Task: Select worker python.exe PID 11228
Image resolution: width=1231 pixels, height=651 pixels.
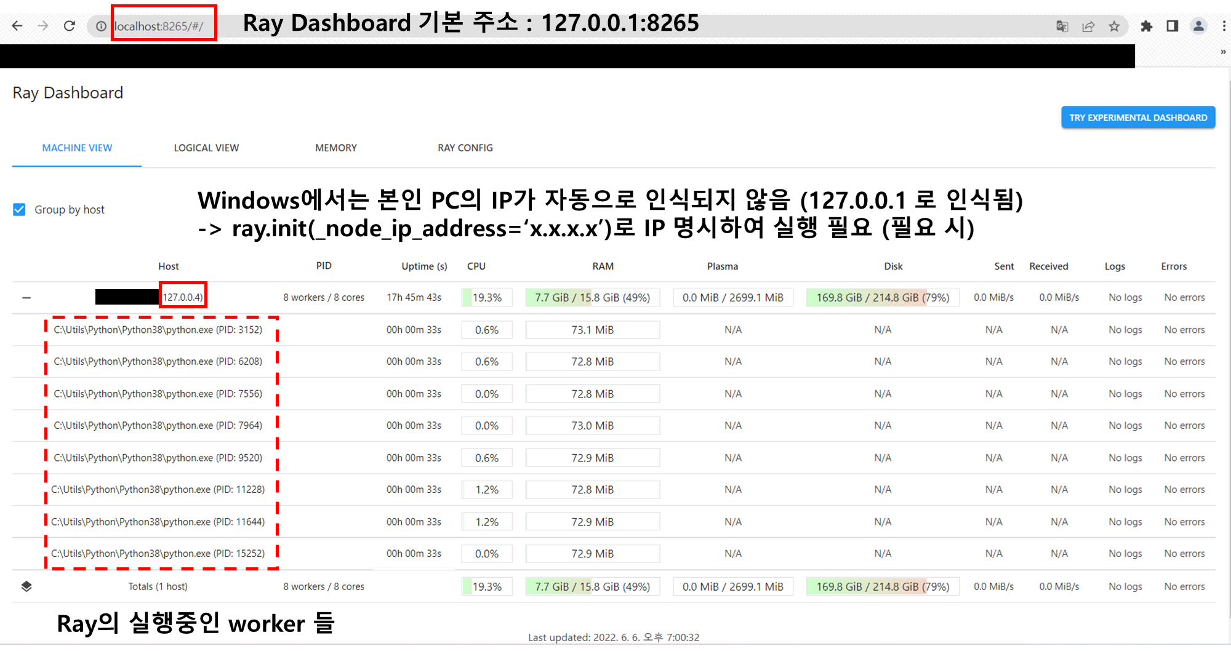Action: coord(158,490)
